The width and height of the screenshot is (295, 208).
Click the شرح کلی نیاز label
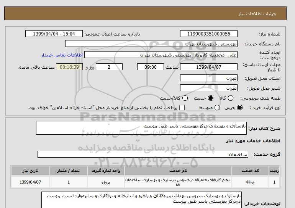click(x=264, y=129)
